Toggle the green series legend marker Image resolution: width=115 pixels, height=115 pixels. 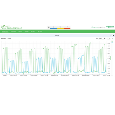pos(112,41)
